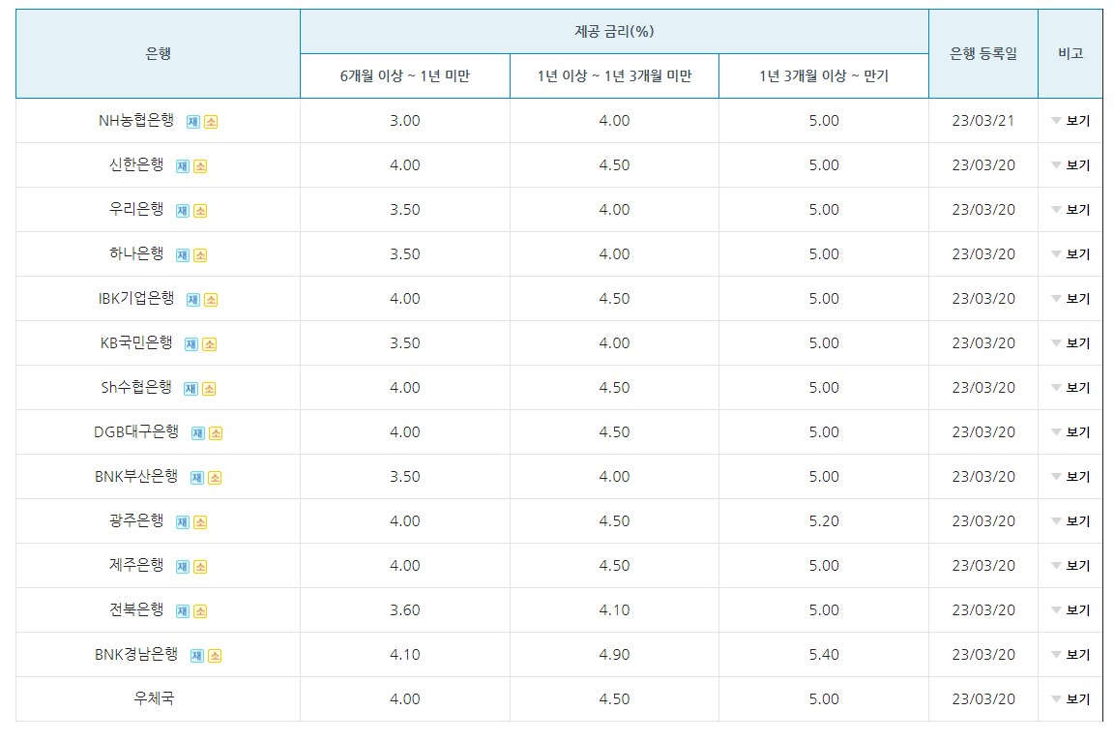Click the blue 재 badge beside 우리은행

[183, 211]
